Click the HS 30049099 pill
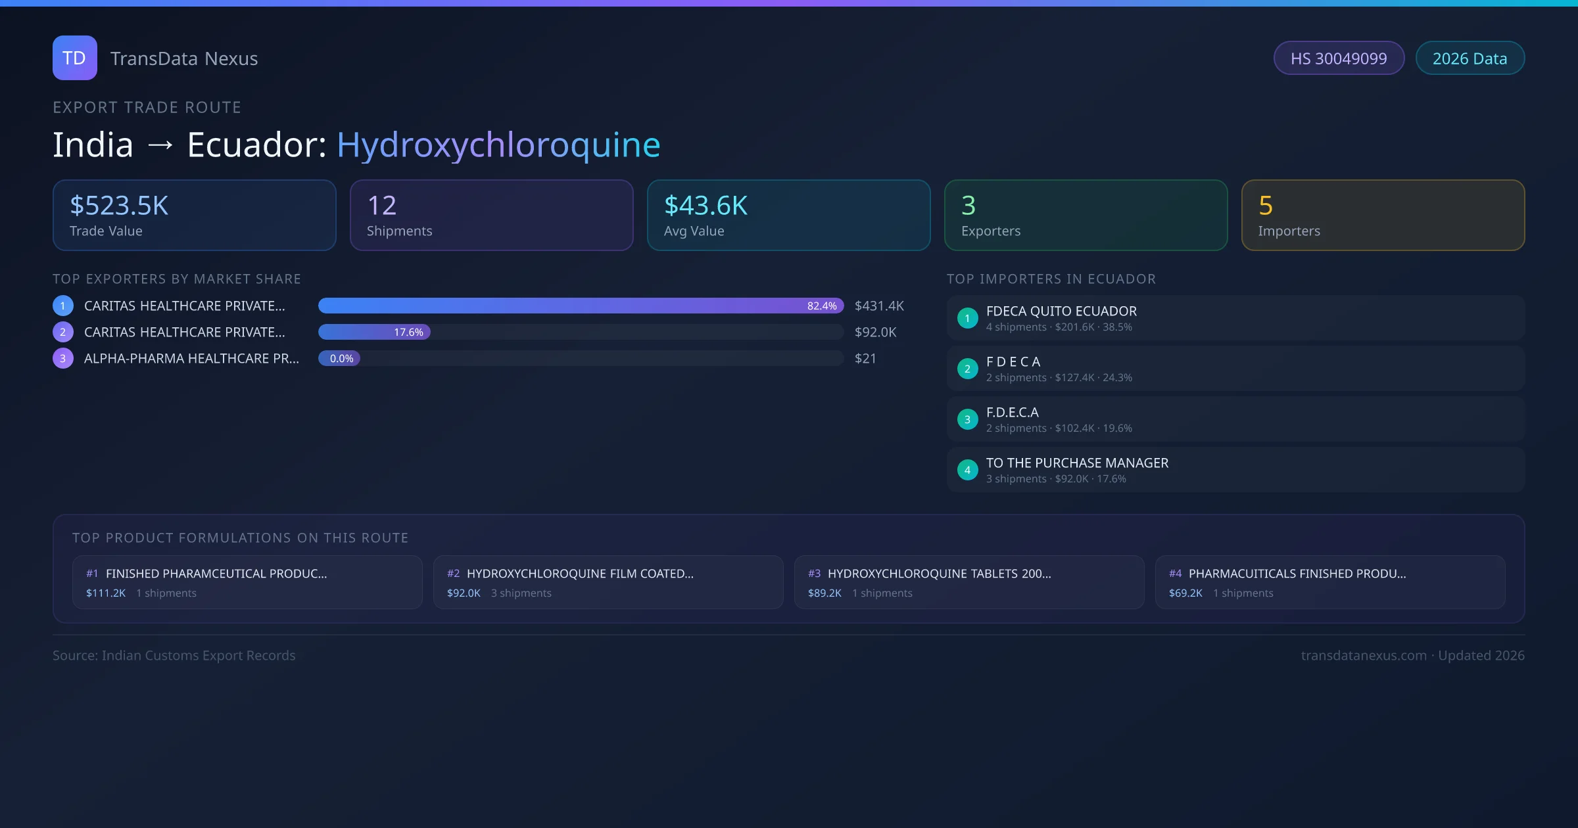This screenshot has width=1578, height=828. tap(1339, 58)
